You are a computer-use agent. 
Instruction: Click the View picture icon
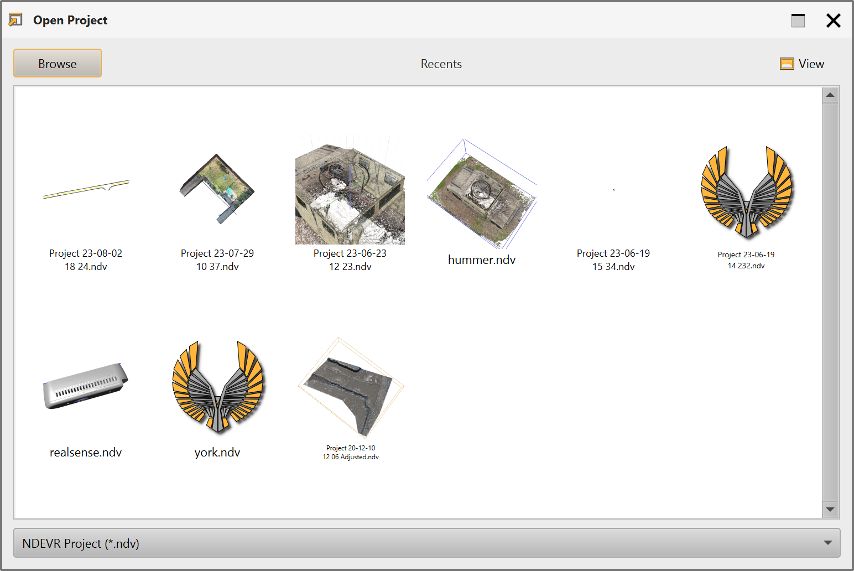(x=787, y=64)
